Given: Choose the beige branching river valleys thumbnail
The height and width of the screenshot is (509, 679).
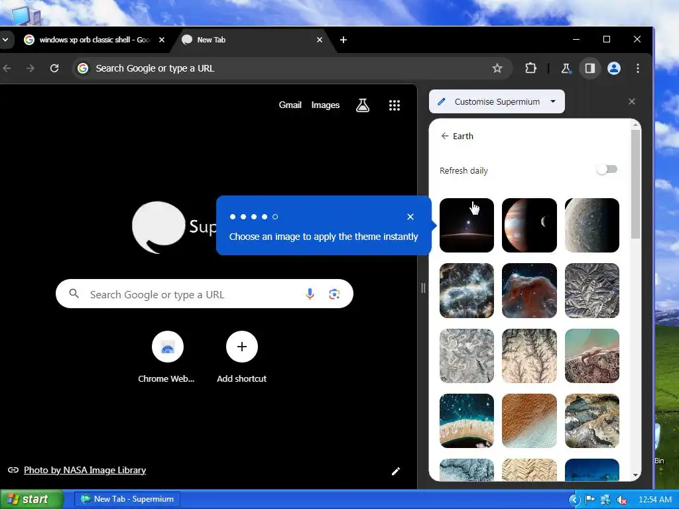Looking at the screenshot, I should pyautogui.click(x=529, y=356).
